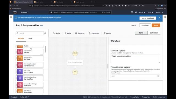
Task: Click the End node in canvas
Action: [x=75, y=72]
